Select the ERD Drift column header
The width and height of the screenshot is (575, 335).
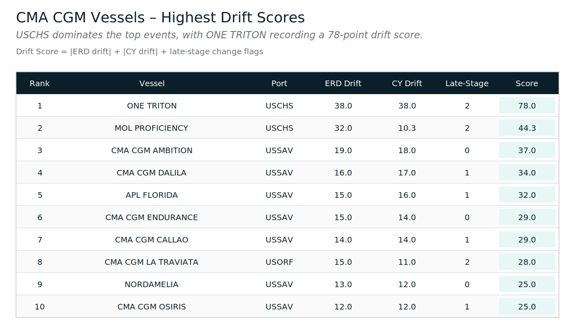(x=343, y=83)
